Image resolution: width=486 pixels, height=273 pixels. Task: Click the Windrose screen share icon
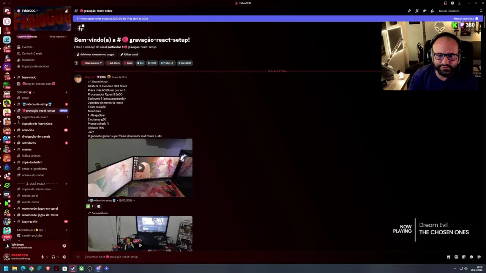pos(64,246)
